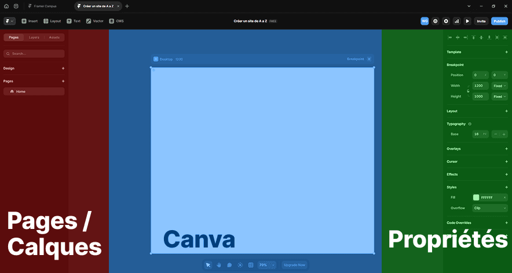Screen dimensions: 512x273
Task: Toggle the aspect ratio lock icon
Action: point(468,91)
